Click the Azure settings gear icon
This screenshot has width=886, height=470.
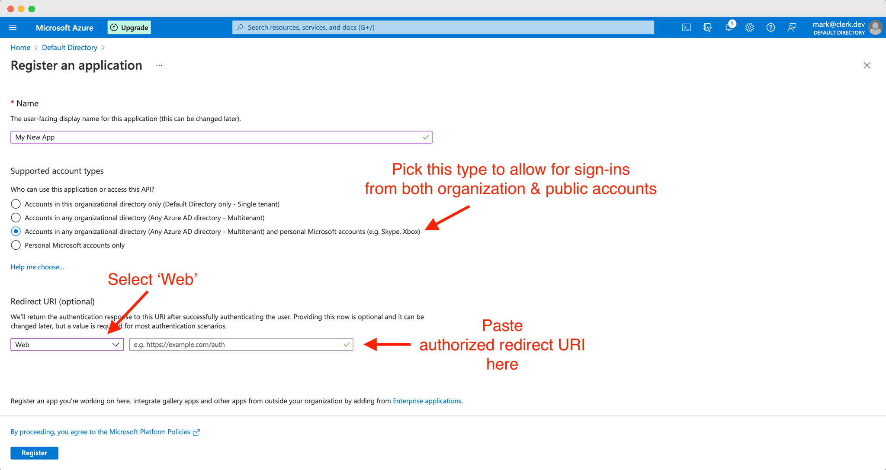(x=749, y=28)
